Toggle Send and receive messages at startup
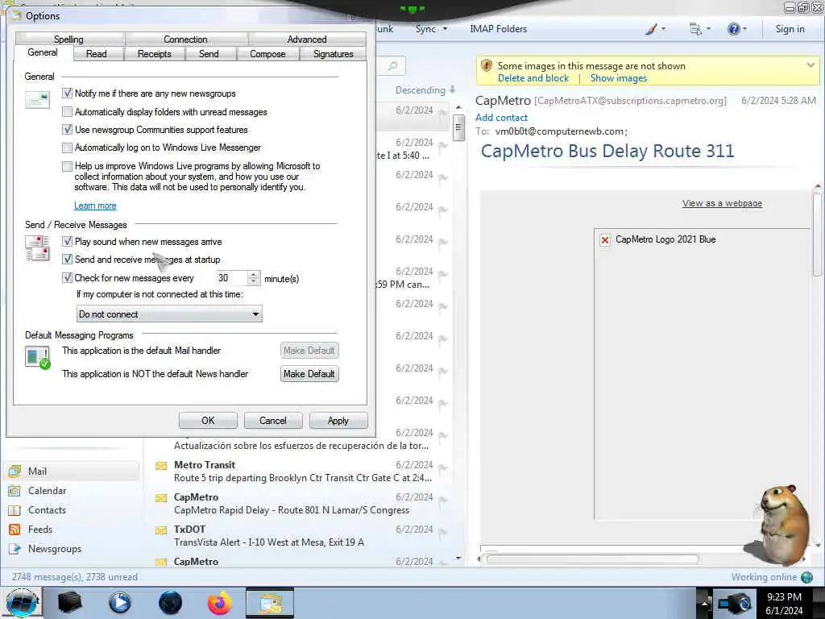 pos(67,260)
